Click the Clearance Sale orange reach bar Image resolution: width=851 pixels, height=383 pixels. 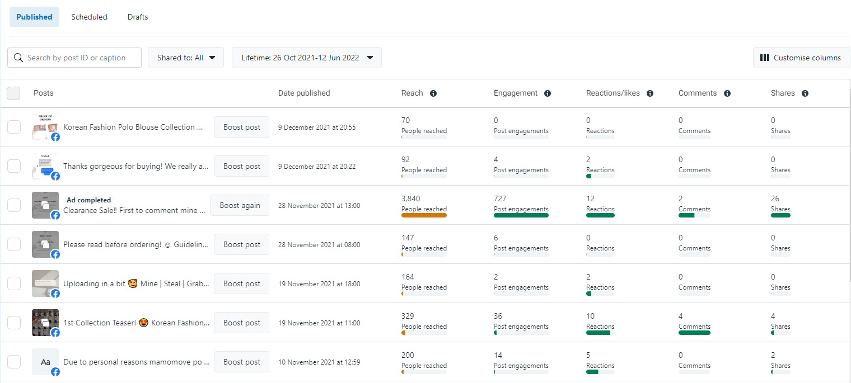pyautogui.click(x=424, y=215)
